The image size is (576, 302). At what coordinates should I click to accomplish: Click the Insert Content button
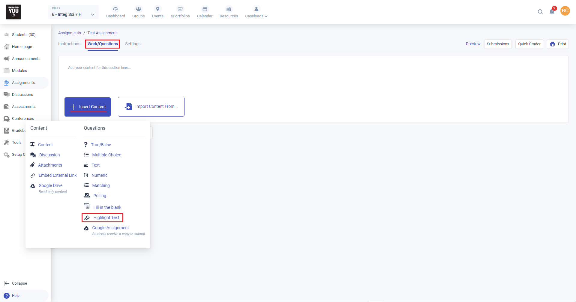[x=88, y=107]
